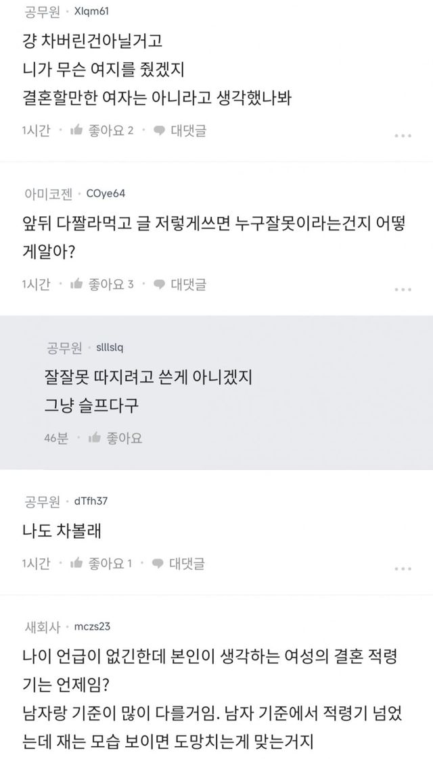
Task: Tap the reply bubble icon under Xlqm61's comment
Action: coord(160,130)
